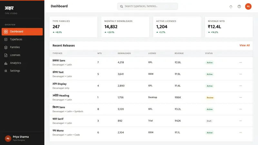Viewport: 258px width, 145px height.
Task: Click the Desktop license cell
Action: 153,97
